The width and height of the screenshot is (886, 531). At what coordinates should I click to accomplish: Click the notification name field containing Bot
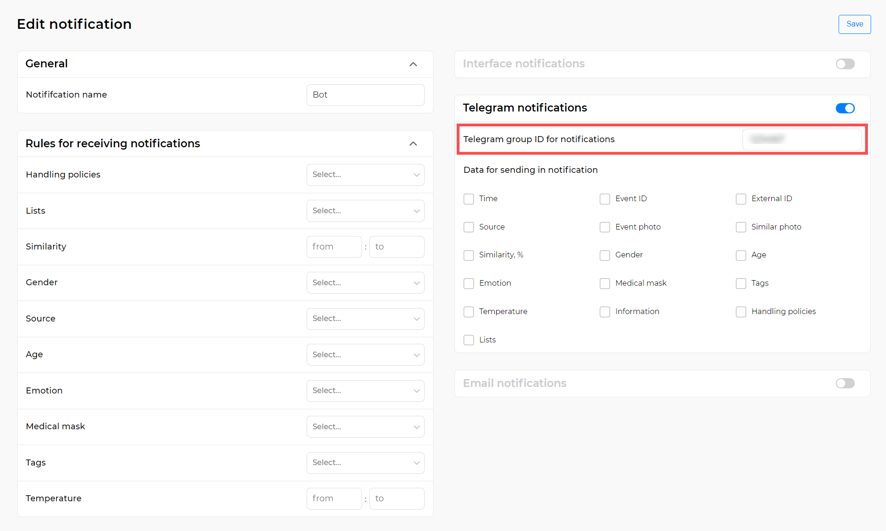tap(365, 95)
